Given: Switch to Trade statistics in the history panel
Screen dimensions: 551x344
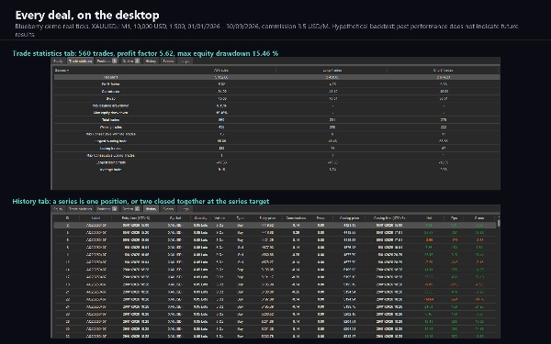Looking at the screenshot, I should 80,209.
